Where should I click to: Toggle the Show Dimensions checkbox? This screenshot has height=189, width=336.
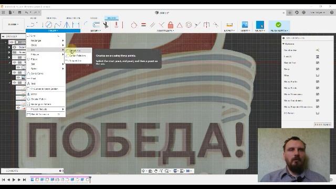click(x=318, y=94)
